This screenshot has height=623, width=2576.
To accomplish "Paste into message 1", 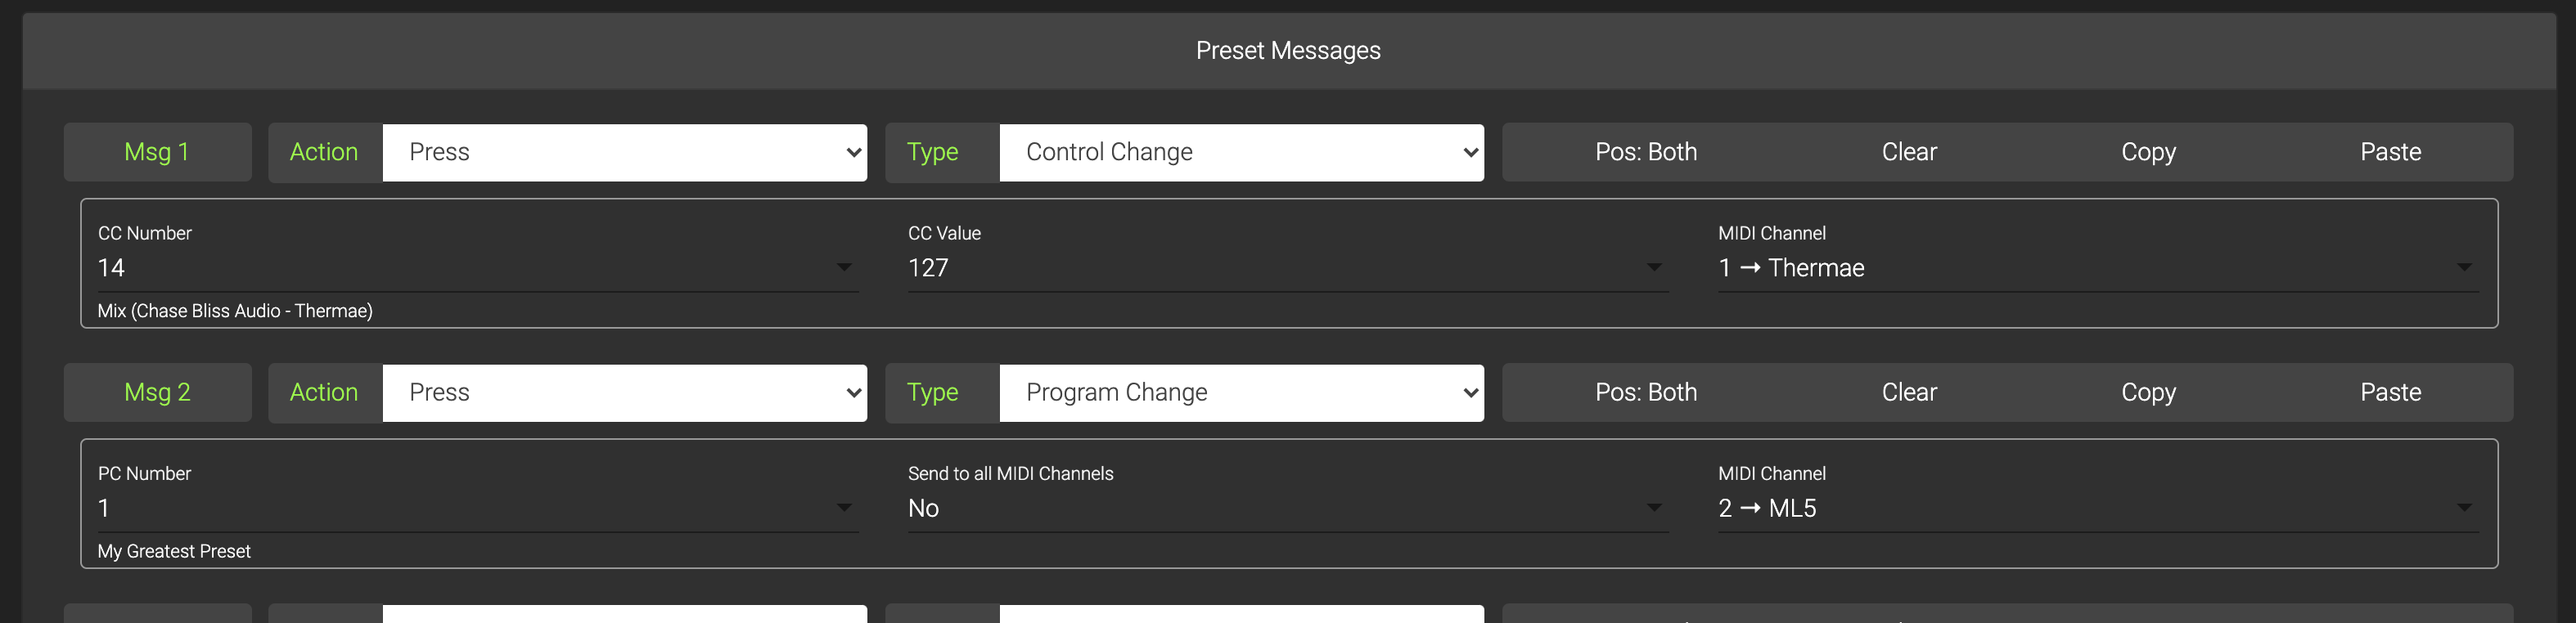I will (2390, 152).
